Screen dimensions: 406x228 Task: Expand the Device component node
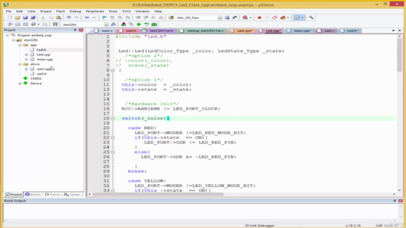pyautogui.click(x=20, y=84)
